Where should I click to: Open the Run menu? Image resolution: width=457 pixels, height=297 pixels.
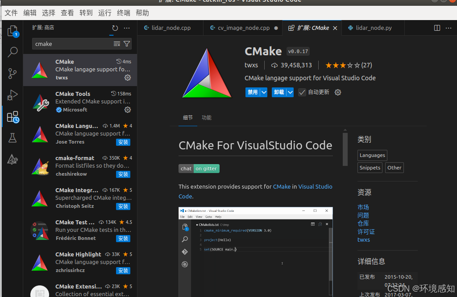tap(104, 13)
